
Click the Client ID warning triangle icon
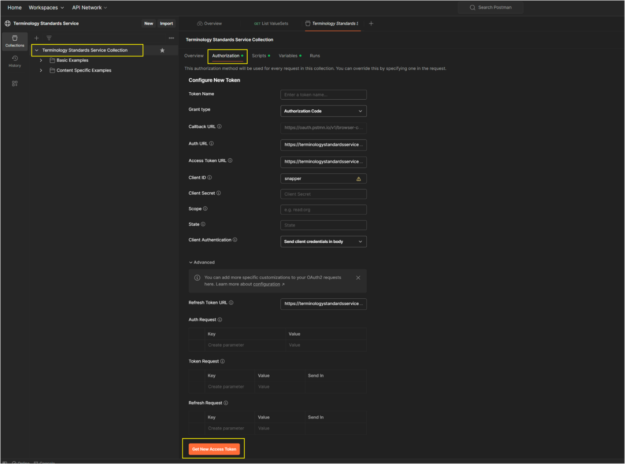tap(359, 179)
